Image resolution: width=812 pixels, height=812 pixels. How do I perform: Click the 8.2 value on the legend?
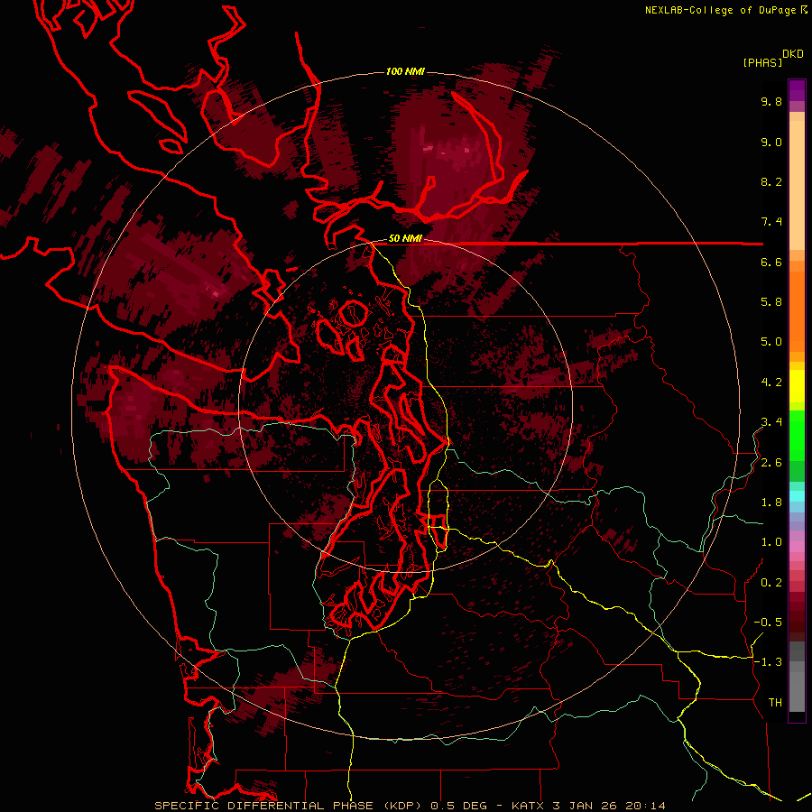(x=771, y=181)
